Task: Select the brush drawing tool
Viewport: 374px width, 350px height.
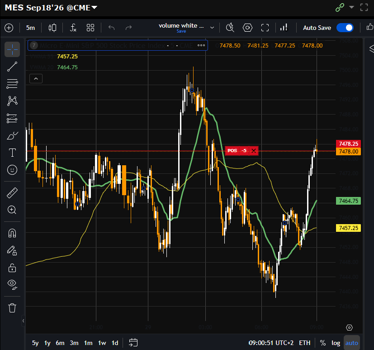Action: [x=12, y=135]
